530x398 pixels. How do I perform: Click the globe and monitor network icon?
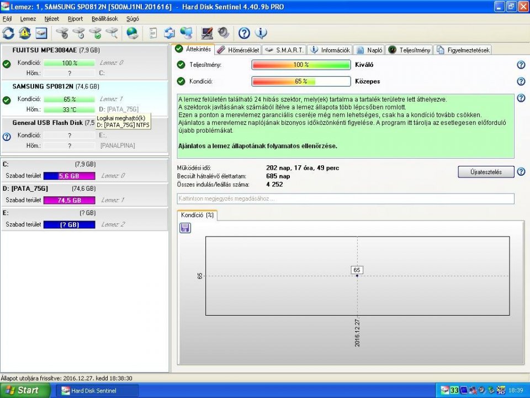(x=186, y=33)
